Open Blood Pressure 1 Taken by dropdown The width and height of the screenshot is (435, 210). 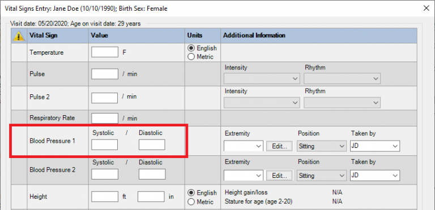pyautogui.click(x=375, y=146)
